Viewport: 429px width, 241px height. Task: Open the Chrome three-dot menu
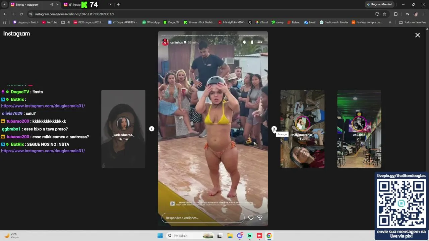424,14
